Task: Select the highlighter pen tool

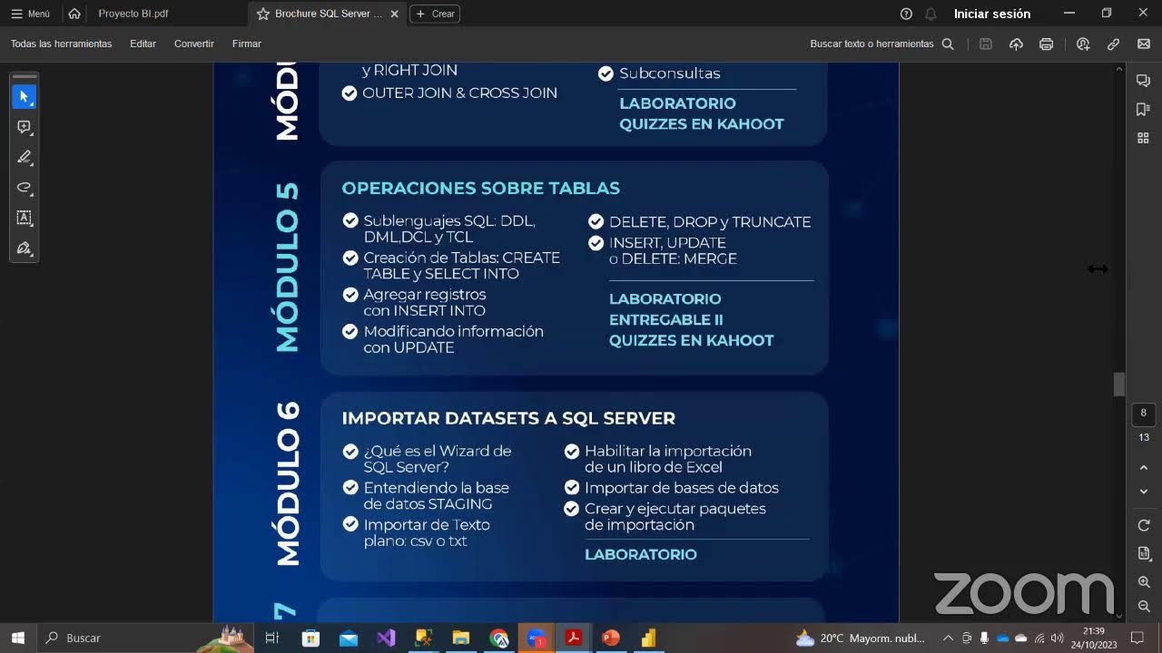Action: [25, 157]
